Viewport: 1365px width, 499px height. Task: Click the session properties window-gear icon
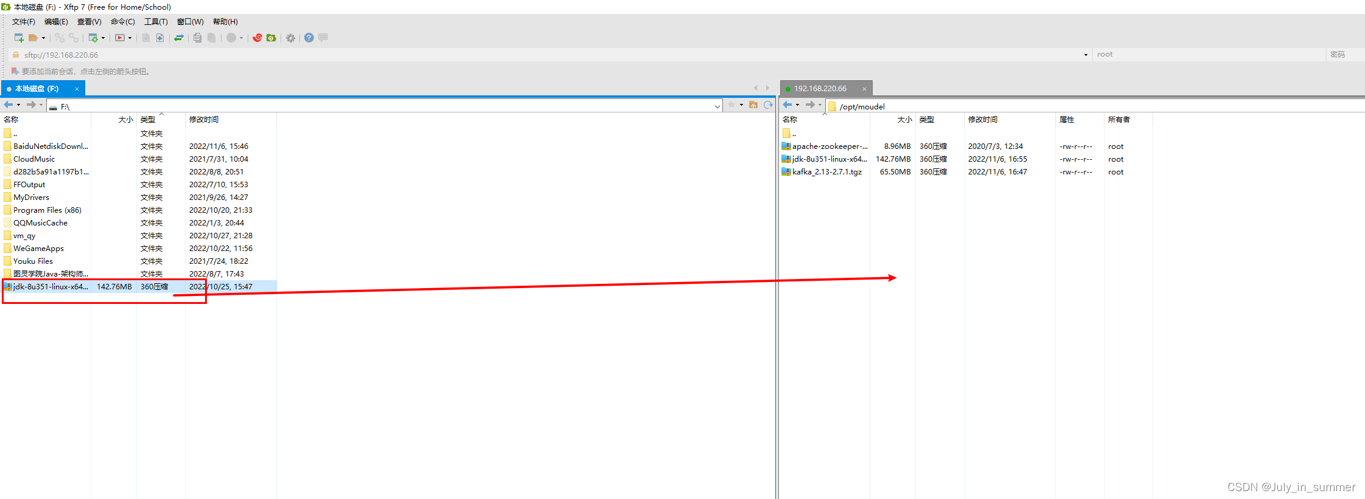(93, 38)
